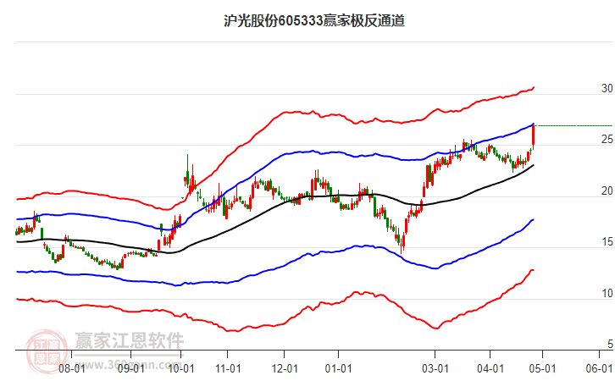The height and width of the screenshot is (381, 615).
Task: Click the price label 25
Action: 607,139
